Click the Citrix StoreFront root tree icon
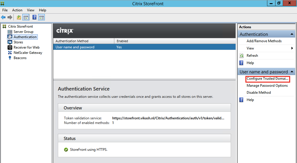Viewport: 297px width, 163px height. [x=4, y=26]
